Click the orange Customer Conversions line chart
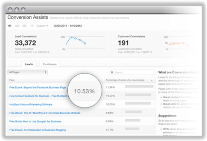Screen dimensions: 207x141 (179, 44)
